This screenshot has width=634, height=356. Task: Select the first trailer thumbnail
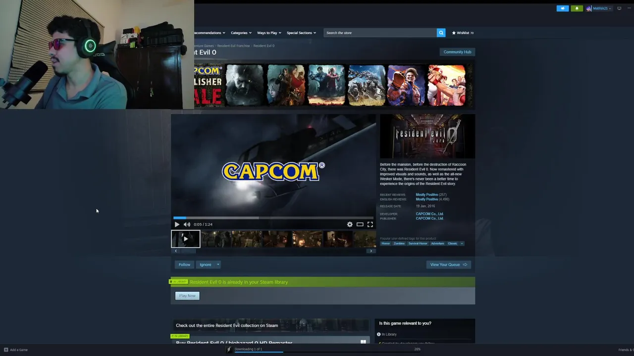point(186,239)
